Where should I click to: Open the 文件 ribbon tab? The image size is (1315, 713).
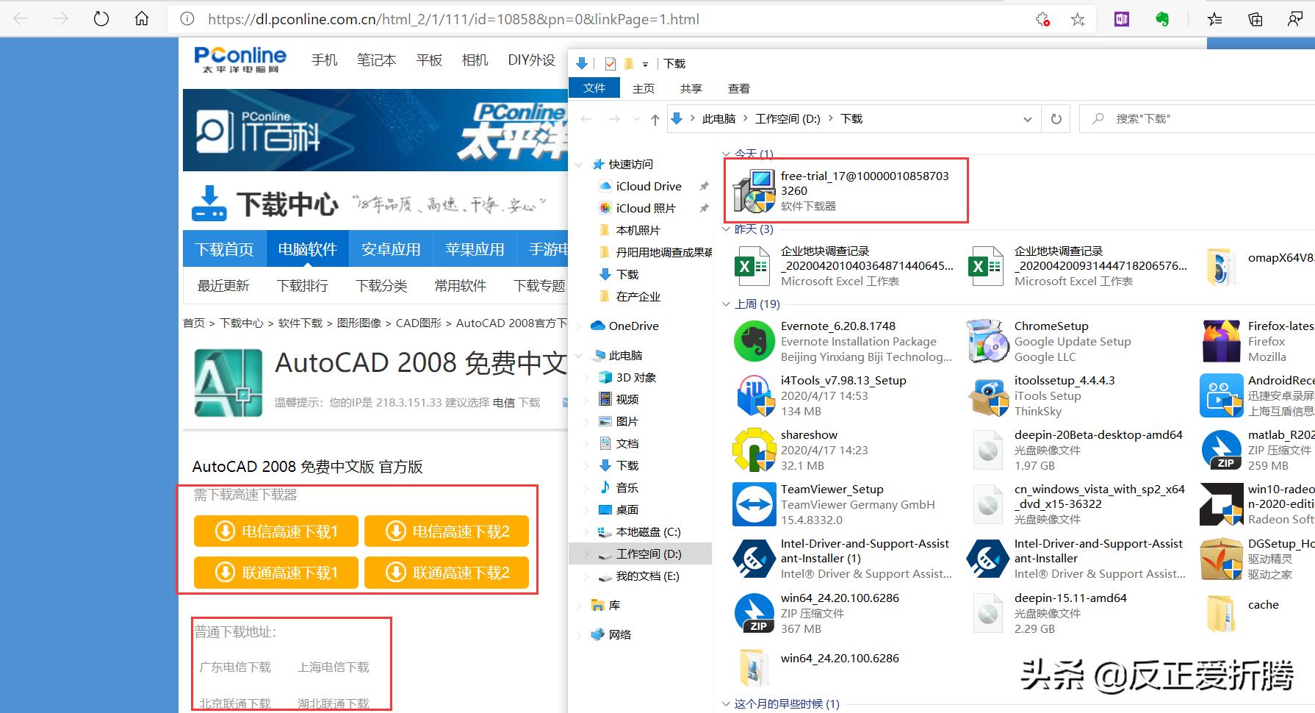594,88
